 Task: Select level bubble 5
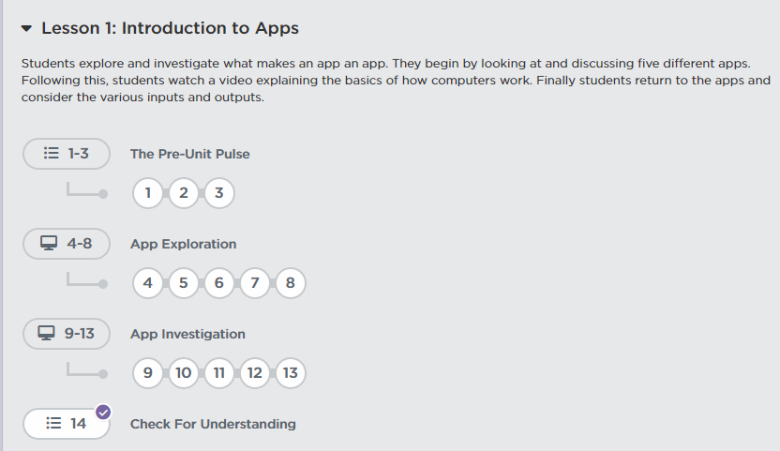tap(184, 283)
